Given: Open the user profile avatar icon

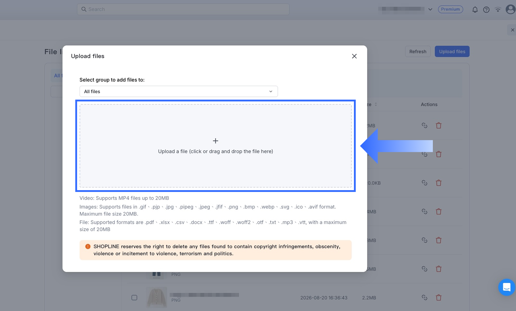Looking at the screenshot, I should (x=511, y=9).
